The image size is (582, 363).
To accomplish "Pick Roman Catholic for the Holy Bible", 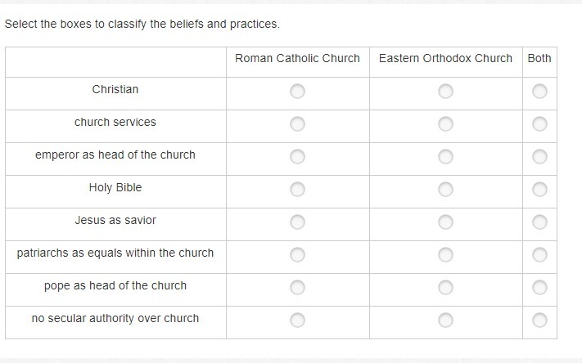I will pos(297,189).
